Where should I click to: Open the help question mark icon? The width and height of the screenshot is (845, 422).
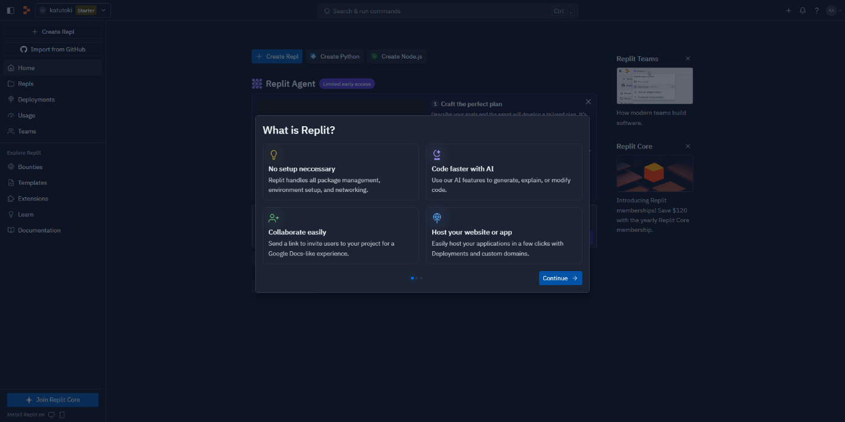(817, 10)
